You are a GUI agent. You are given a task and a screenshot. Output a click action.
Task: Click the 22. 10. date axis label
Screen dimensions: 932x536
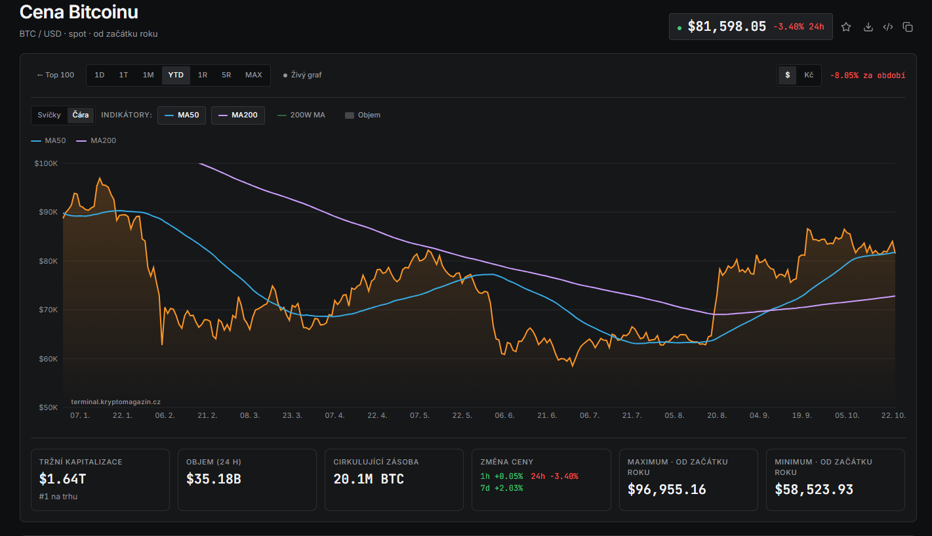point(892,415)
